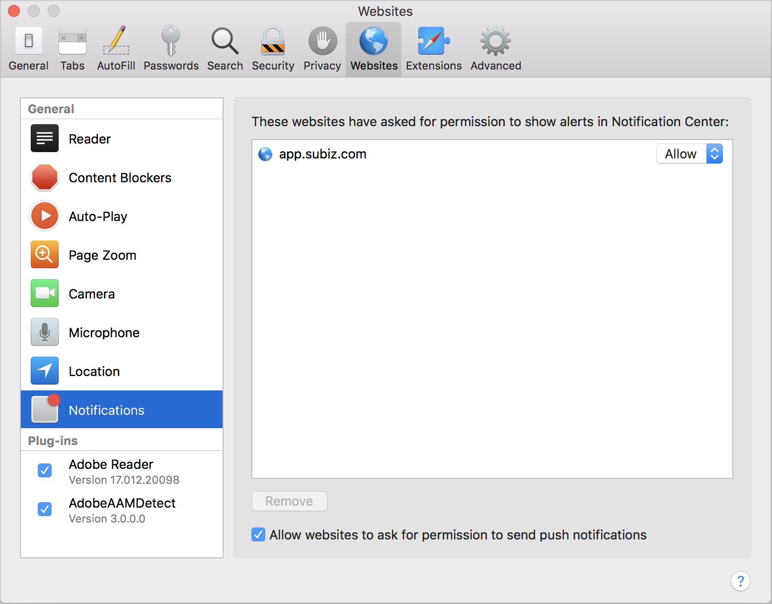The height and width of the screenshot is (604, 772).
Task: Uncheck the AdobeAAMDetect plug-in checkbox
Action: click(x=45, y=509)
